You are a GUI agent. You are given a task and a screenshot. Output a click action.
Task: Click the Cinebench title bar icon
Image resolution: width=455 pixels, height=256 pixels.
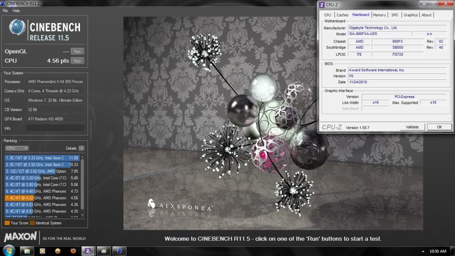click(3, 3)
